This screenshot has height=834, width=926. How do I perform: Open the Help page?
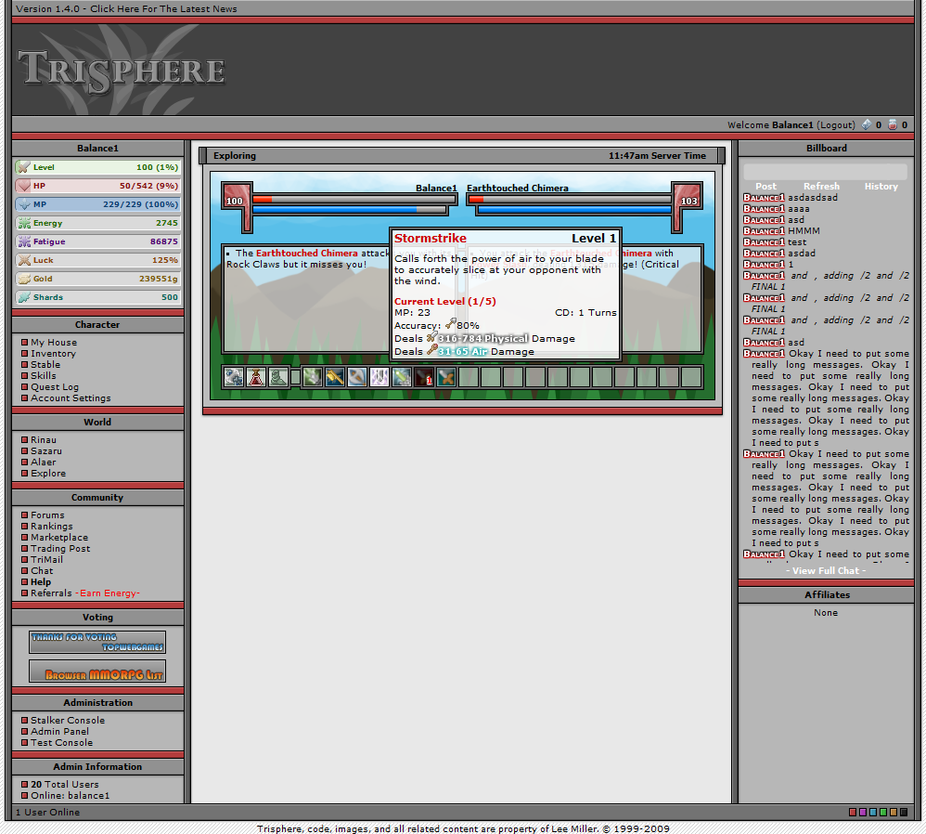(41, 582)
